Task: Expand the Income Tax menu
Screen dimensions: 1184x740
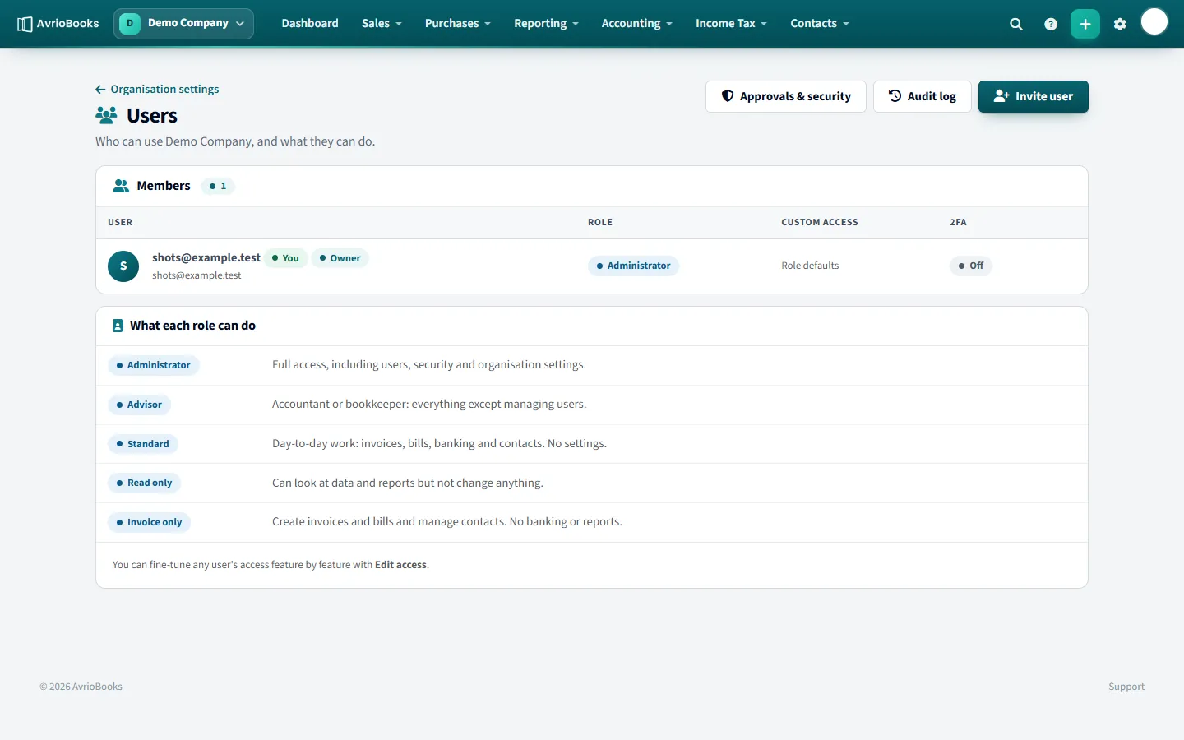Action: click(731, 24)
